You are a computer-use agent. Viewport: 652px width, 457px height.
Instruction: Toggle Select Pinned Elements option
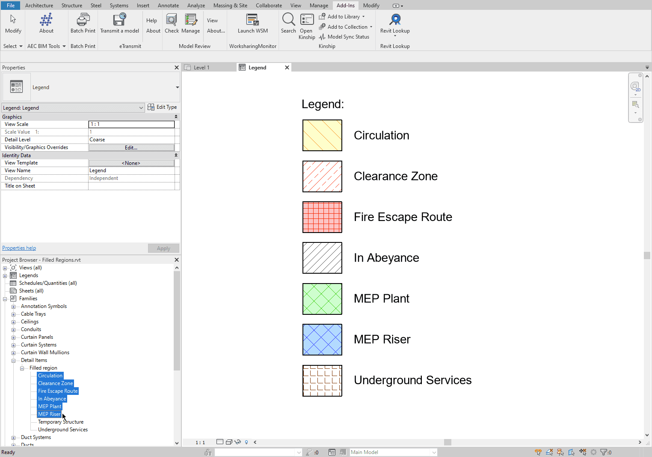point(560,452)
